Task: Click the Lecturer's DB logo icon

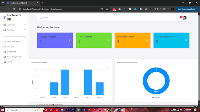Action: (4, 18)
